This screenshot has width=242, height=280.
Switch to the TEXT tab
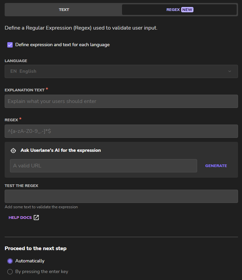click(64, 10)
